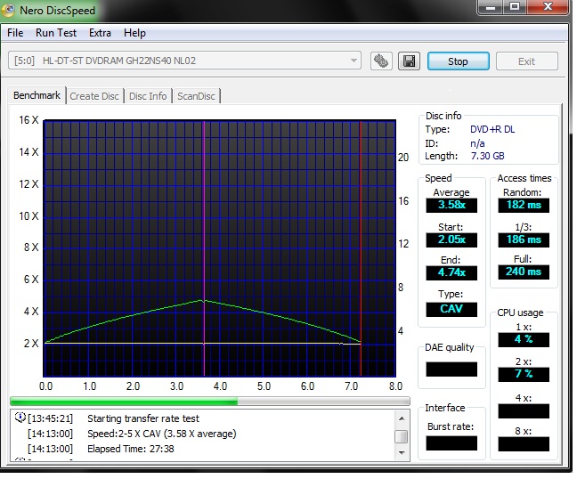Click the Average speed value 3.58x
The image size is (577, 487).
[451, 205]
